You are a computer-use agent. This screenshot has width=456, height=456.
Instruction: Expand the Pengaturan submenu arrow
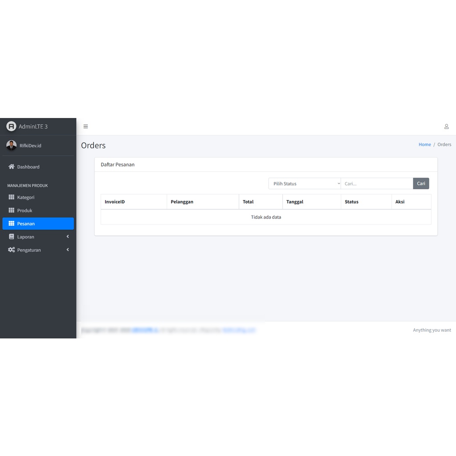[68, 249]
